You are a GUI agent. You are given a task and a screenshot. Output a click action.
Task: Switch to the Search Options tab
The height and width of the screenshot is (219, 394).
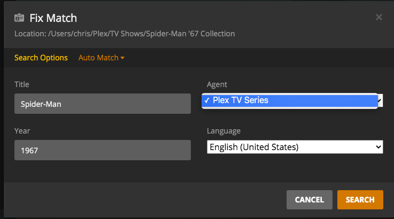point(41,58)
